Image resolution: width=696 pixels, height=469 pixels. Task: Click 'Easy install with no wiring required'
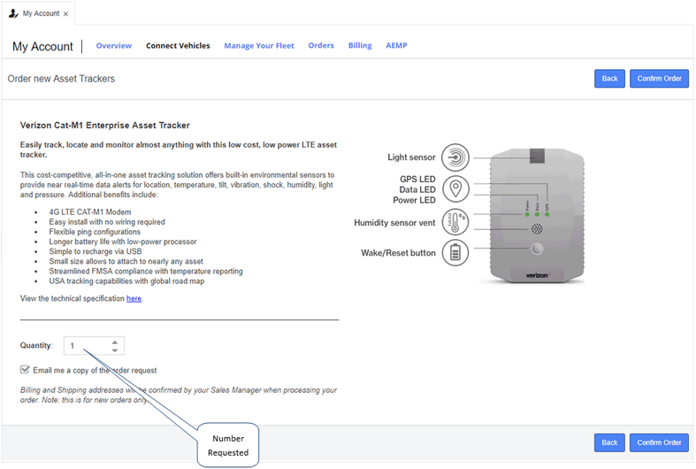click(x=107, y=221)
